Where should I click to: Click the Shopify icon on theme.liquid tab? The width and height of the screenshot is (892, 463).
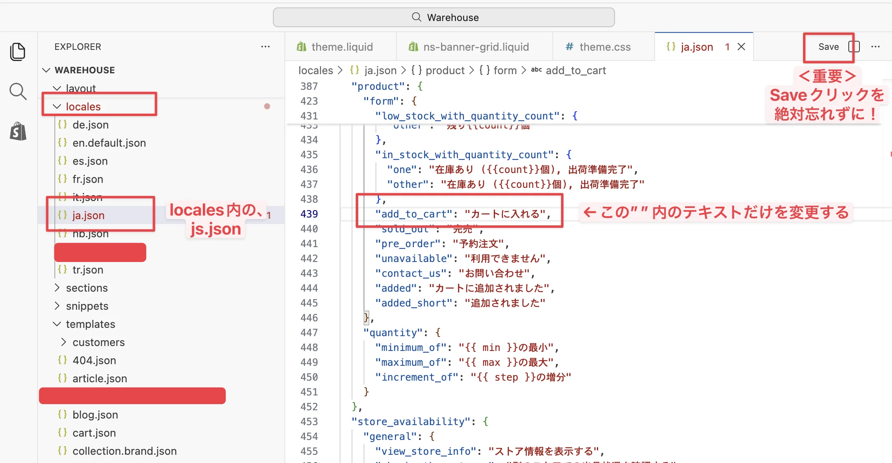(x=301, y=47)
